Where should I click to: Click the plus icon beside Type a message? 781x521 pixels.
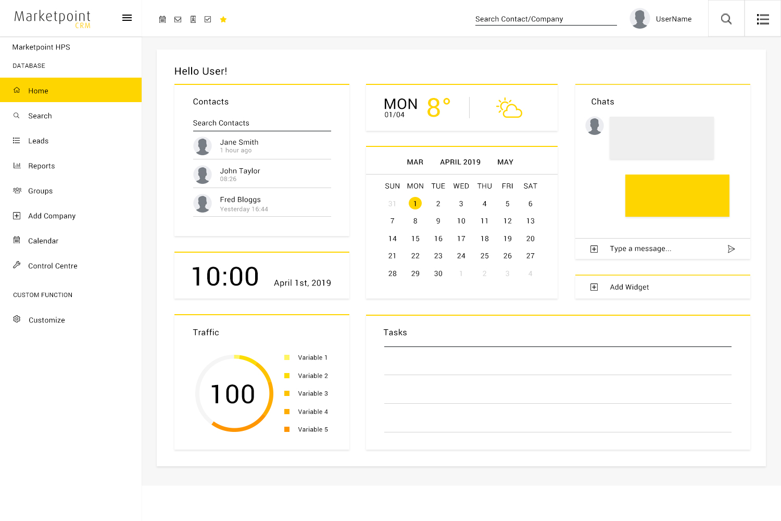point(594,249)
